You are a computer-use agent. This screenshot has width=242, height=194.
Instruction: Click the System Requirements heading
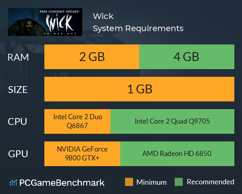(138, 28)
